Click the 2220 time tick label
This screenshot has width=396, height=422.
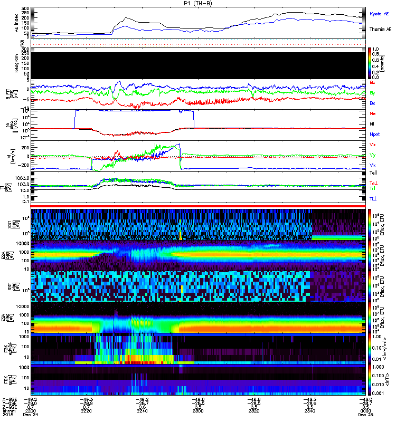pyautogui.click(x=86, y=411)
